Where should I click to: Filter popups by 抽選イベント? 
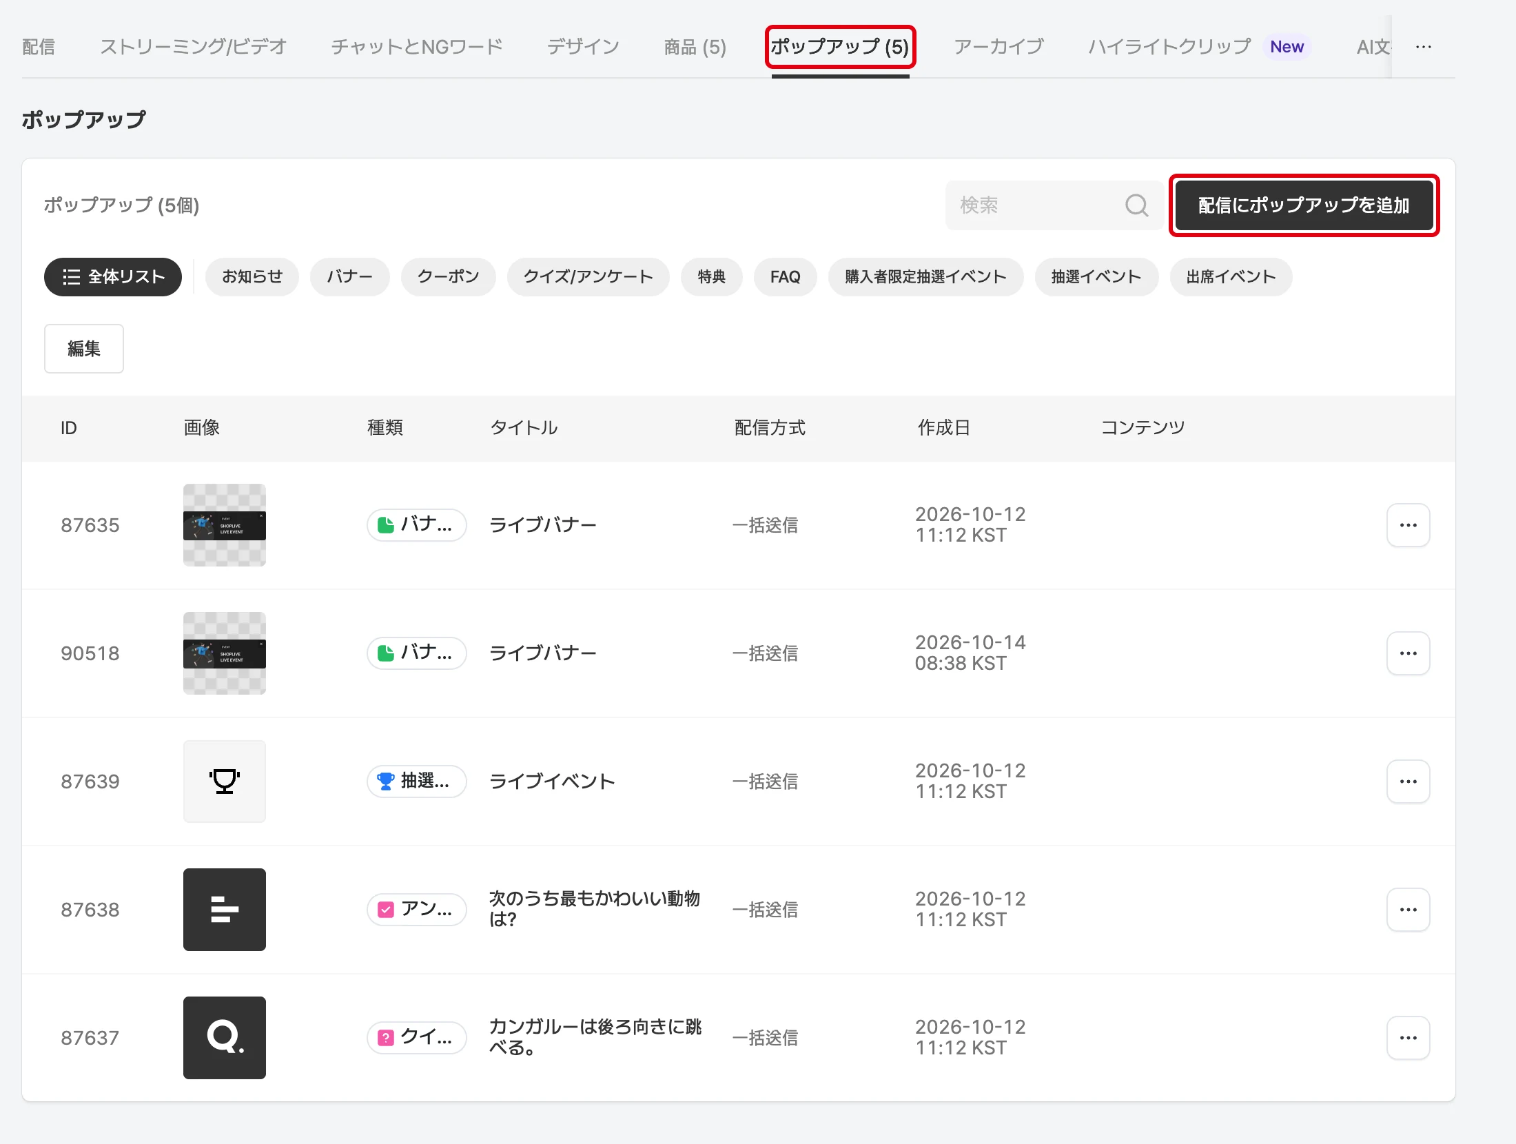click(1097, 277)
